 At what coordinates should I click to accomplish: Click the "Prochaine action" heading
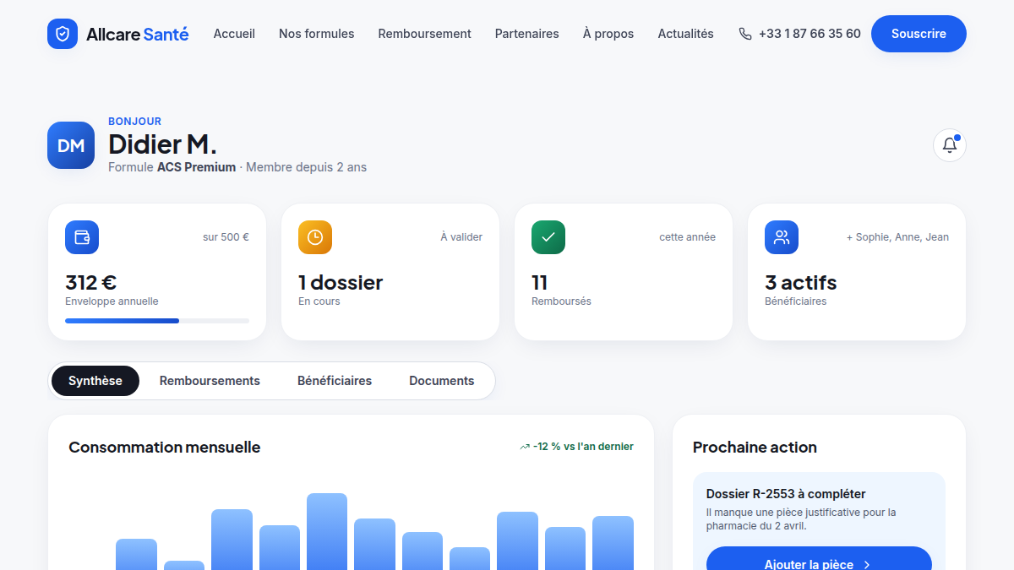pos(755,448)
